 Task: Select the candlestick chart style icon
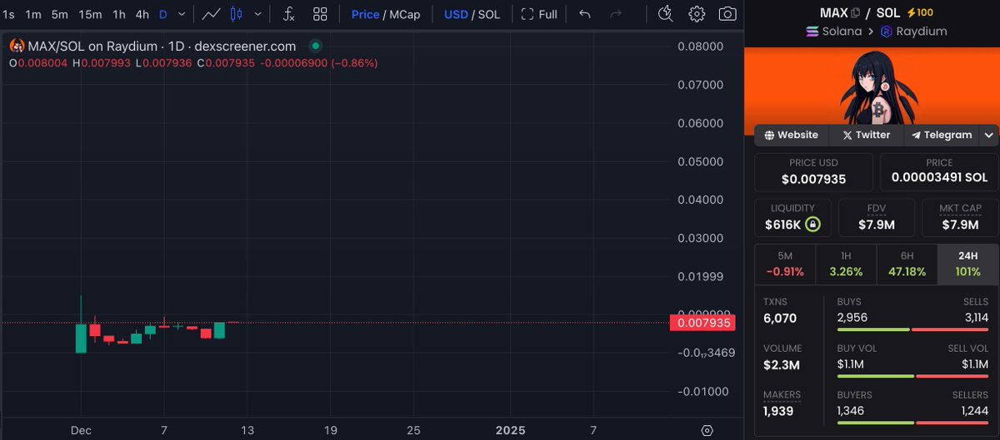[237, 14]
